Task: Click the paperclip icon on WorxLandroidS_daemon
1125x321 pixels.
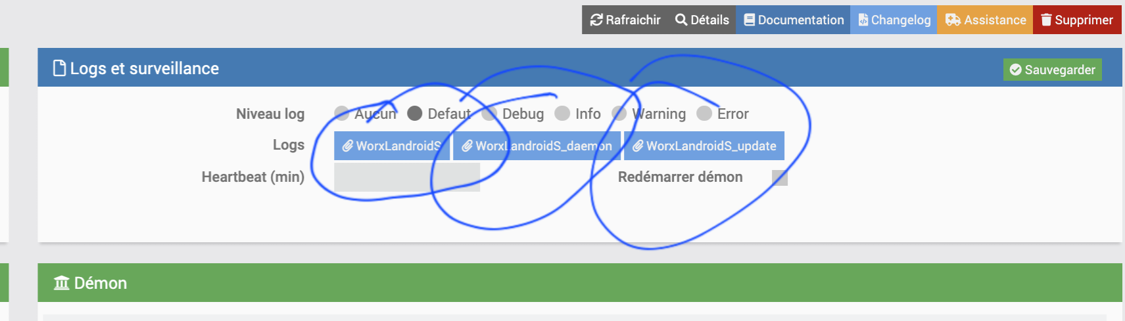Action: 467,146
